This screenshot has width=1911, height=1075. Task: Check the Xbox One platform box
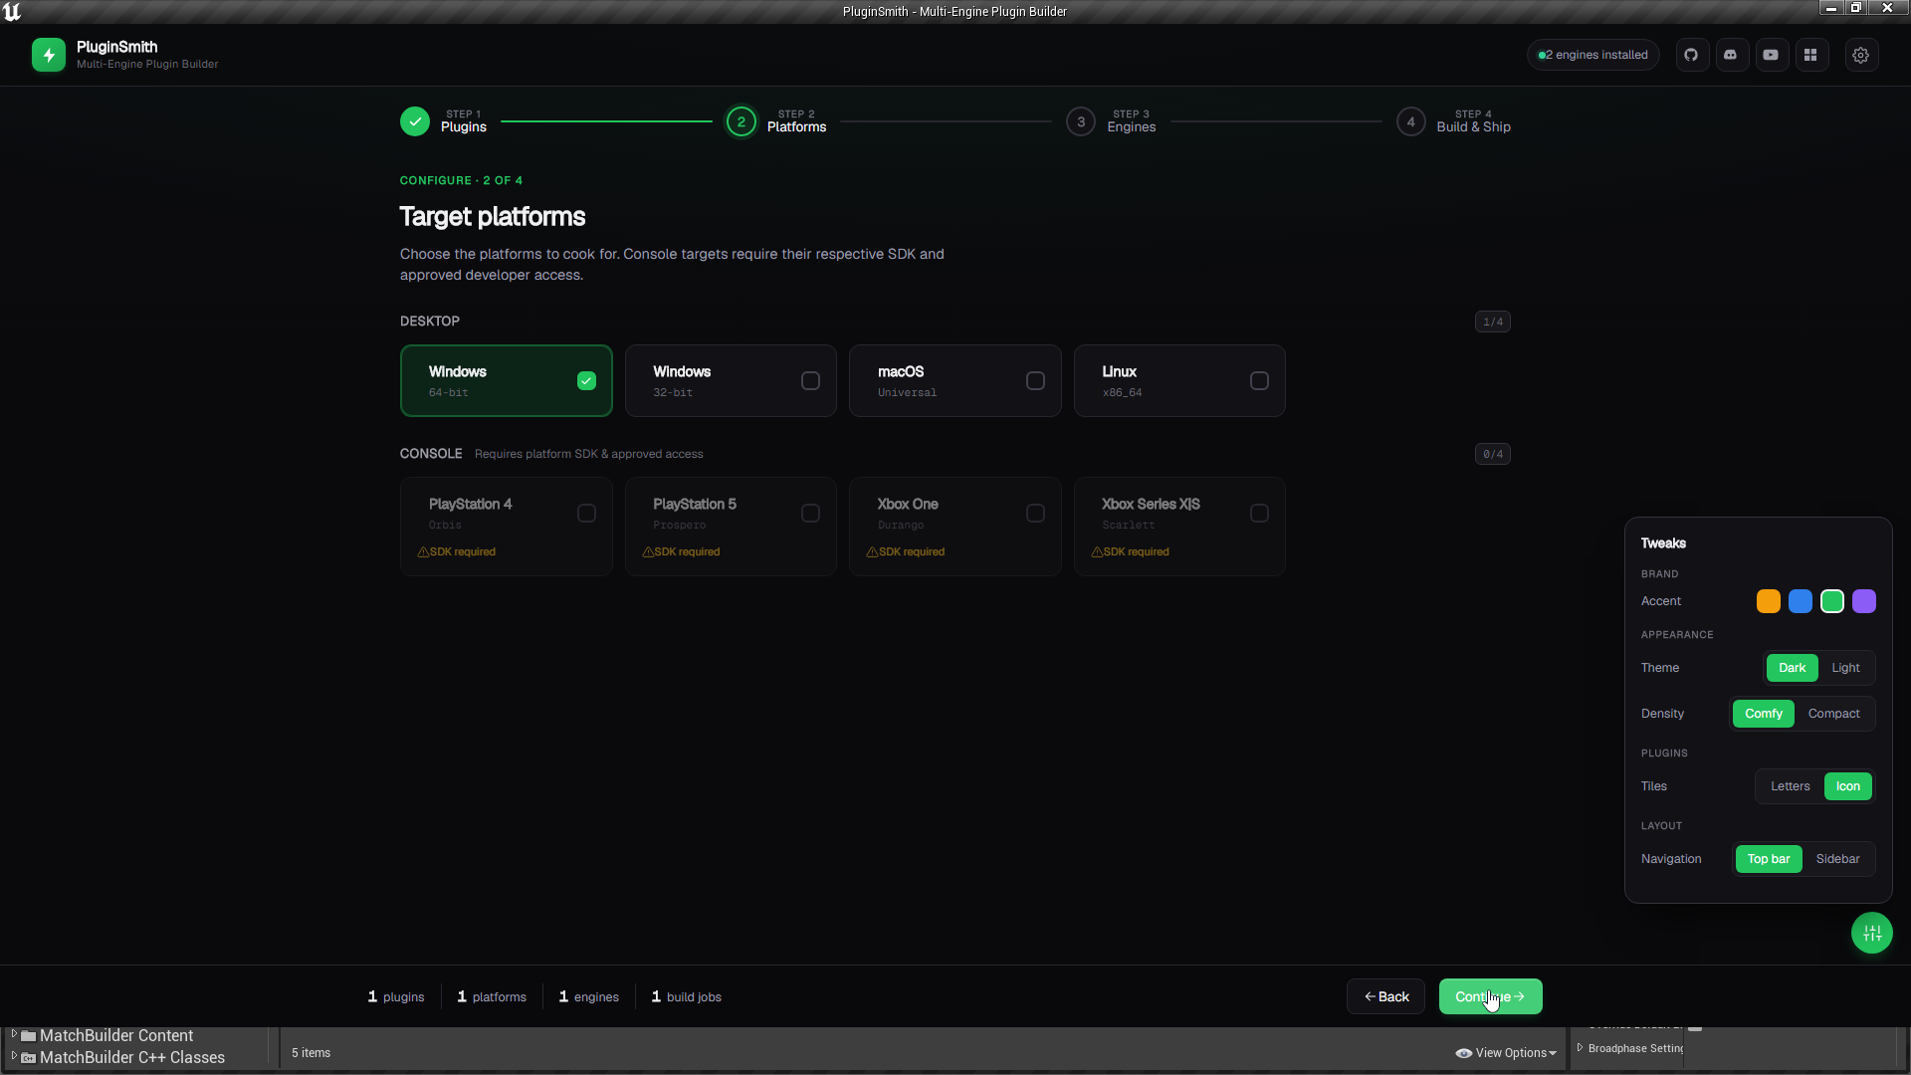[1035, 513]
